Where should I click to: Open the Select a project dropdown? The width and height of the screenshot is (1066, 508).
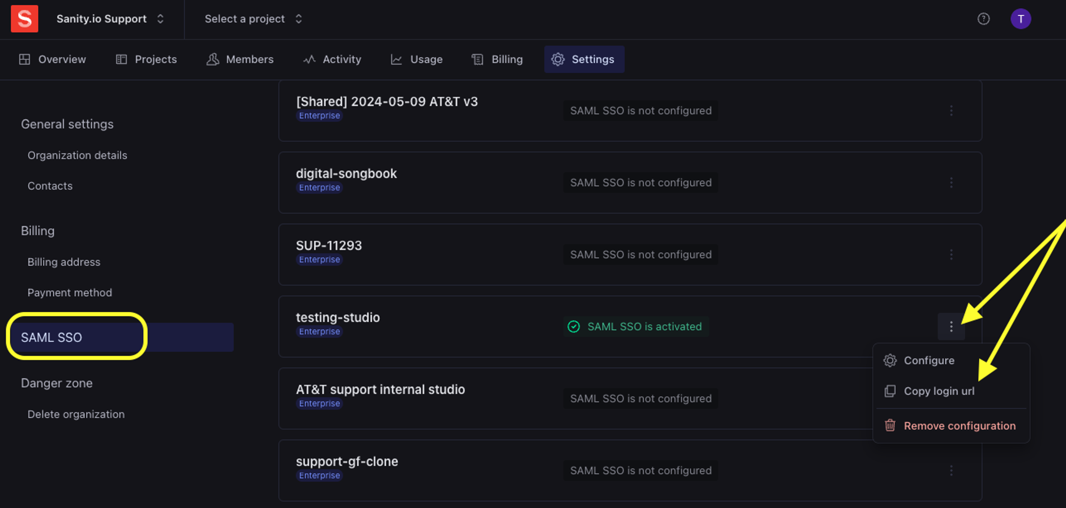pos(253,19)
